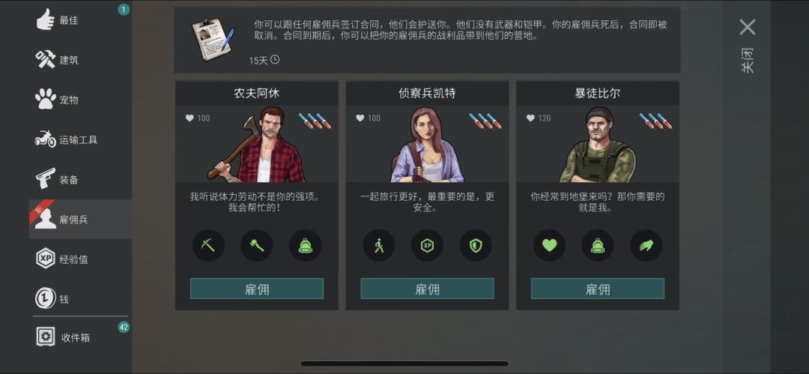
Task: Tap the axe skill icon for 农夫阿休
Action: pos(257,245)
